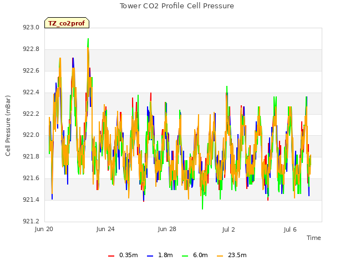Click the 922.2 y-axis tick label
Screen dimensions: 355x266
coord(31,114)
